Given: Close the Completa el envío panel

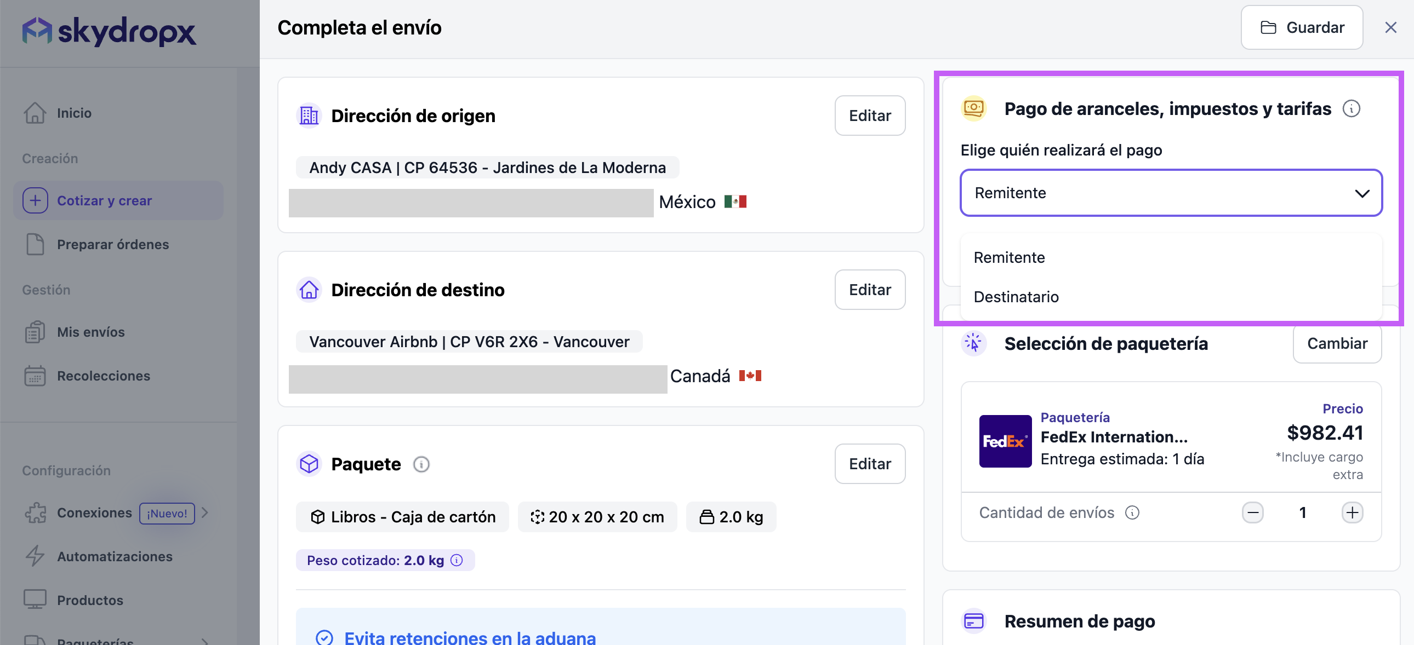Looking at the screenshot, I should coord(1390,27).
